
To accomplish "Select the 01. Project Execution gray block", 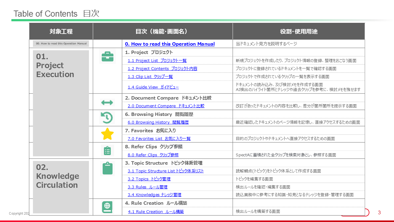I will 61,103.
